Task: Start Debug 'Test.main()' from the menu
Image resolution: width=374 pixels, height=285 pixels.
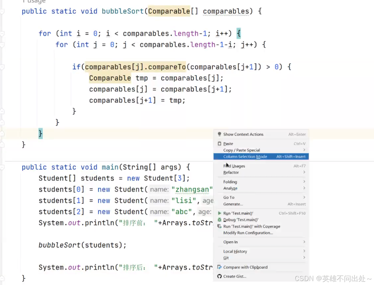Action: coord(261,220)
